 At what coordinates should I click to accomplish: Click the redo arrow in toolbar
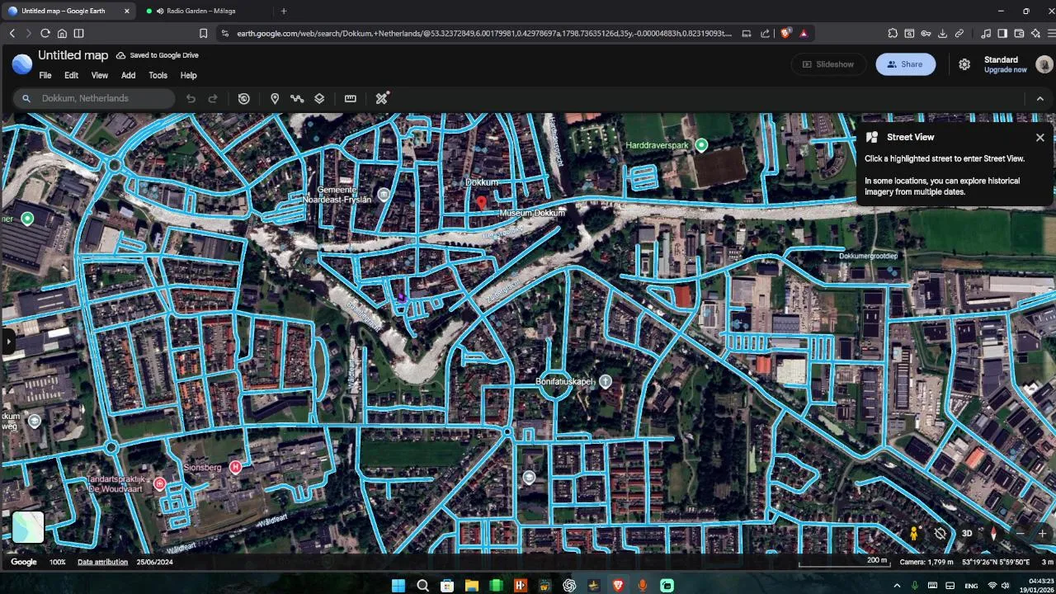point(213,98)
